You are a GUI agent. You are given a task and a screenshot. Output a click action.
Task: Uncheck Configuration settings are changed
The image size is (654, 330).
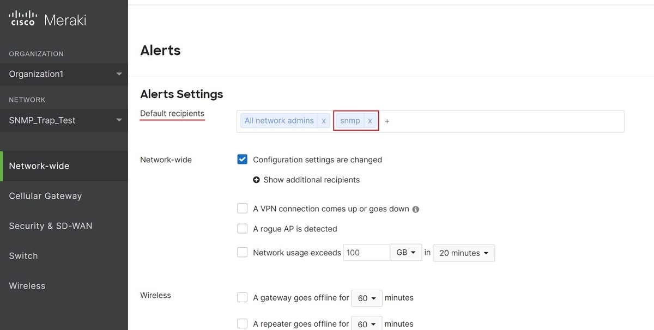point(243,160)
